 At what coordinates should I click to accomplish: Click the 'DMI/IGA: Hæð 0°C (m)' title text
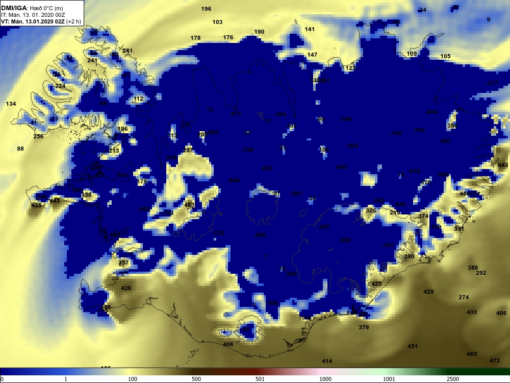(32, 8)
